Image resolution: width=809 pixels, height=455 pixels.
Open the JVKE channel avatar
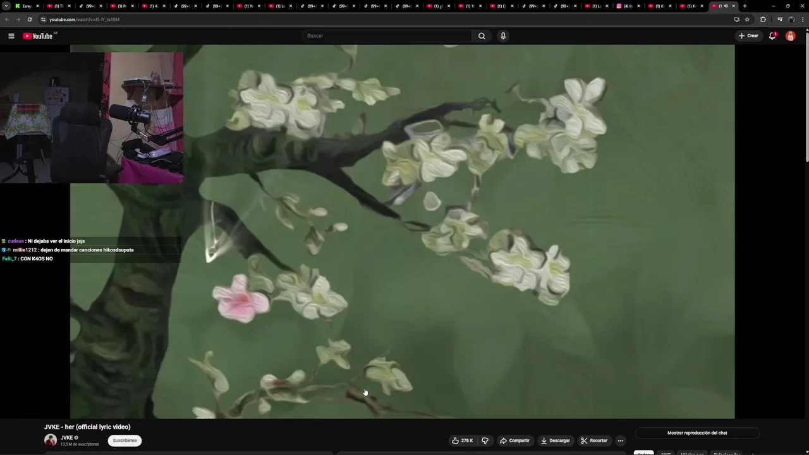click(50, 440)
